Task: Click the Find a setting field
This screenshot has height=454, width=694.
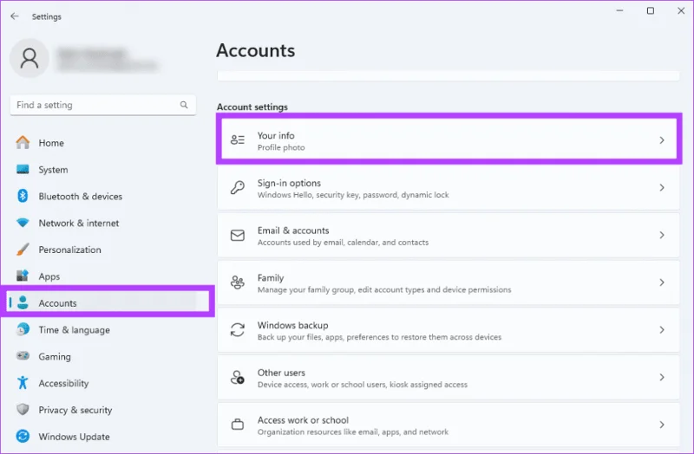Action: tap(102, 105)
